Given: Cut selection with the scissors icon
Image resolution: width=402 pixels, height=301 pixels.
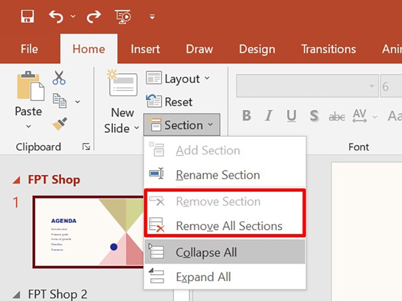Looking at the screenshot, I should pos(59,78).
